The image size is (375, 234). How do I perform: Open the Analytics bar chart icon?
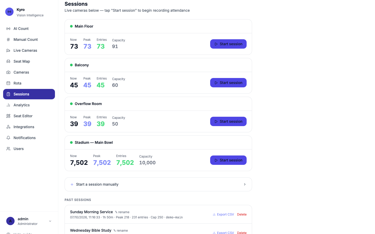point(8,105)
